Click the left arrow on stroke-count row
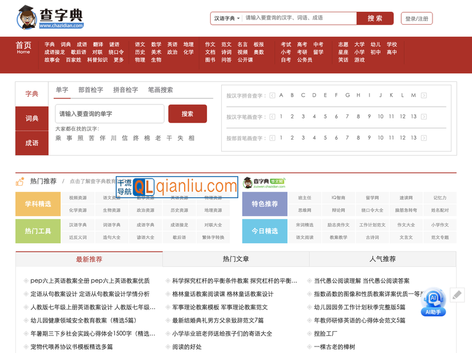 pyautogui.click(x=273, y=116)
